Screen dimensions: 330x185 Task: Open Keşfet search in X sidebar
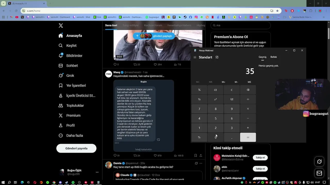[68, 45]
